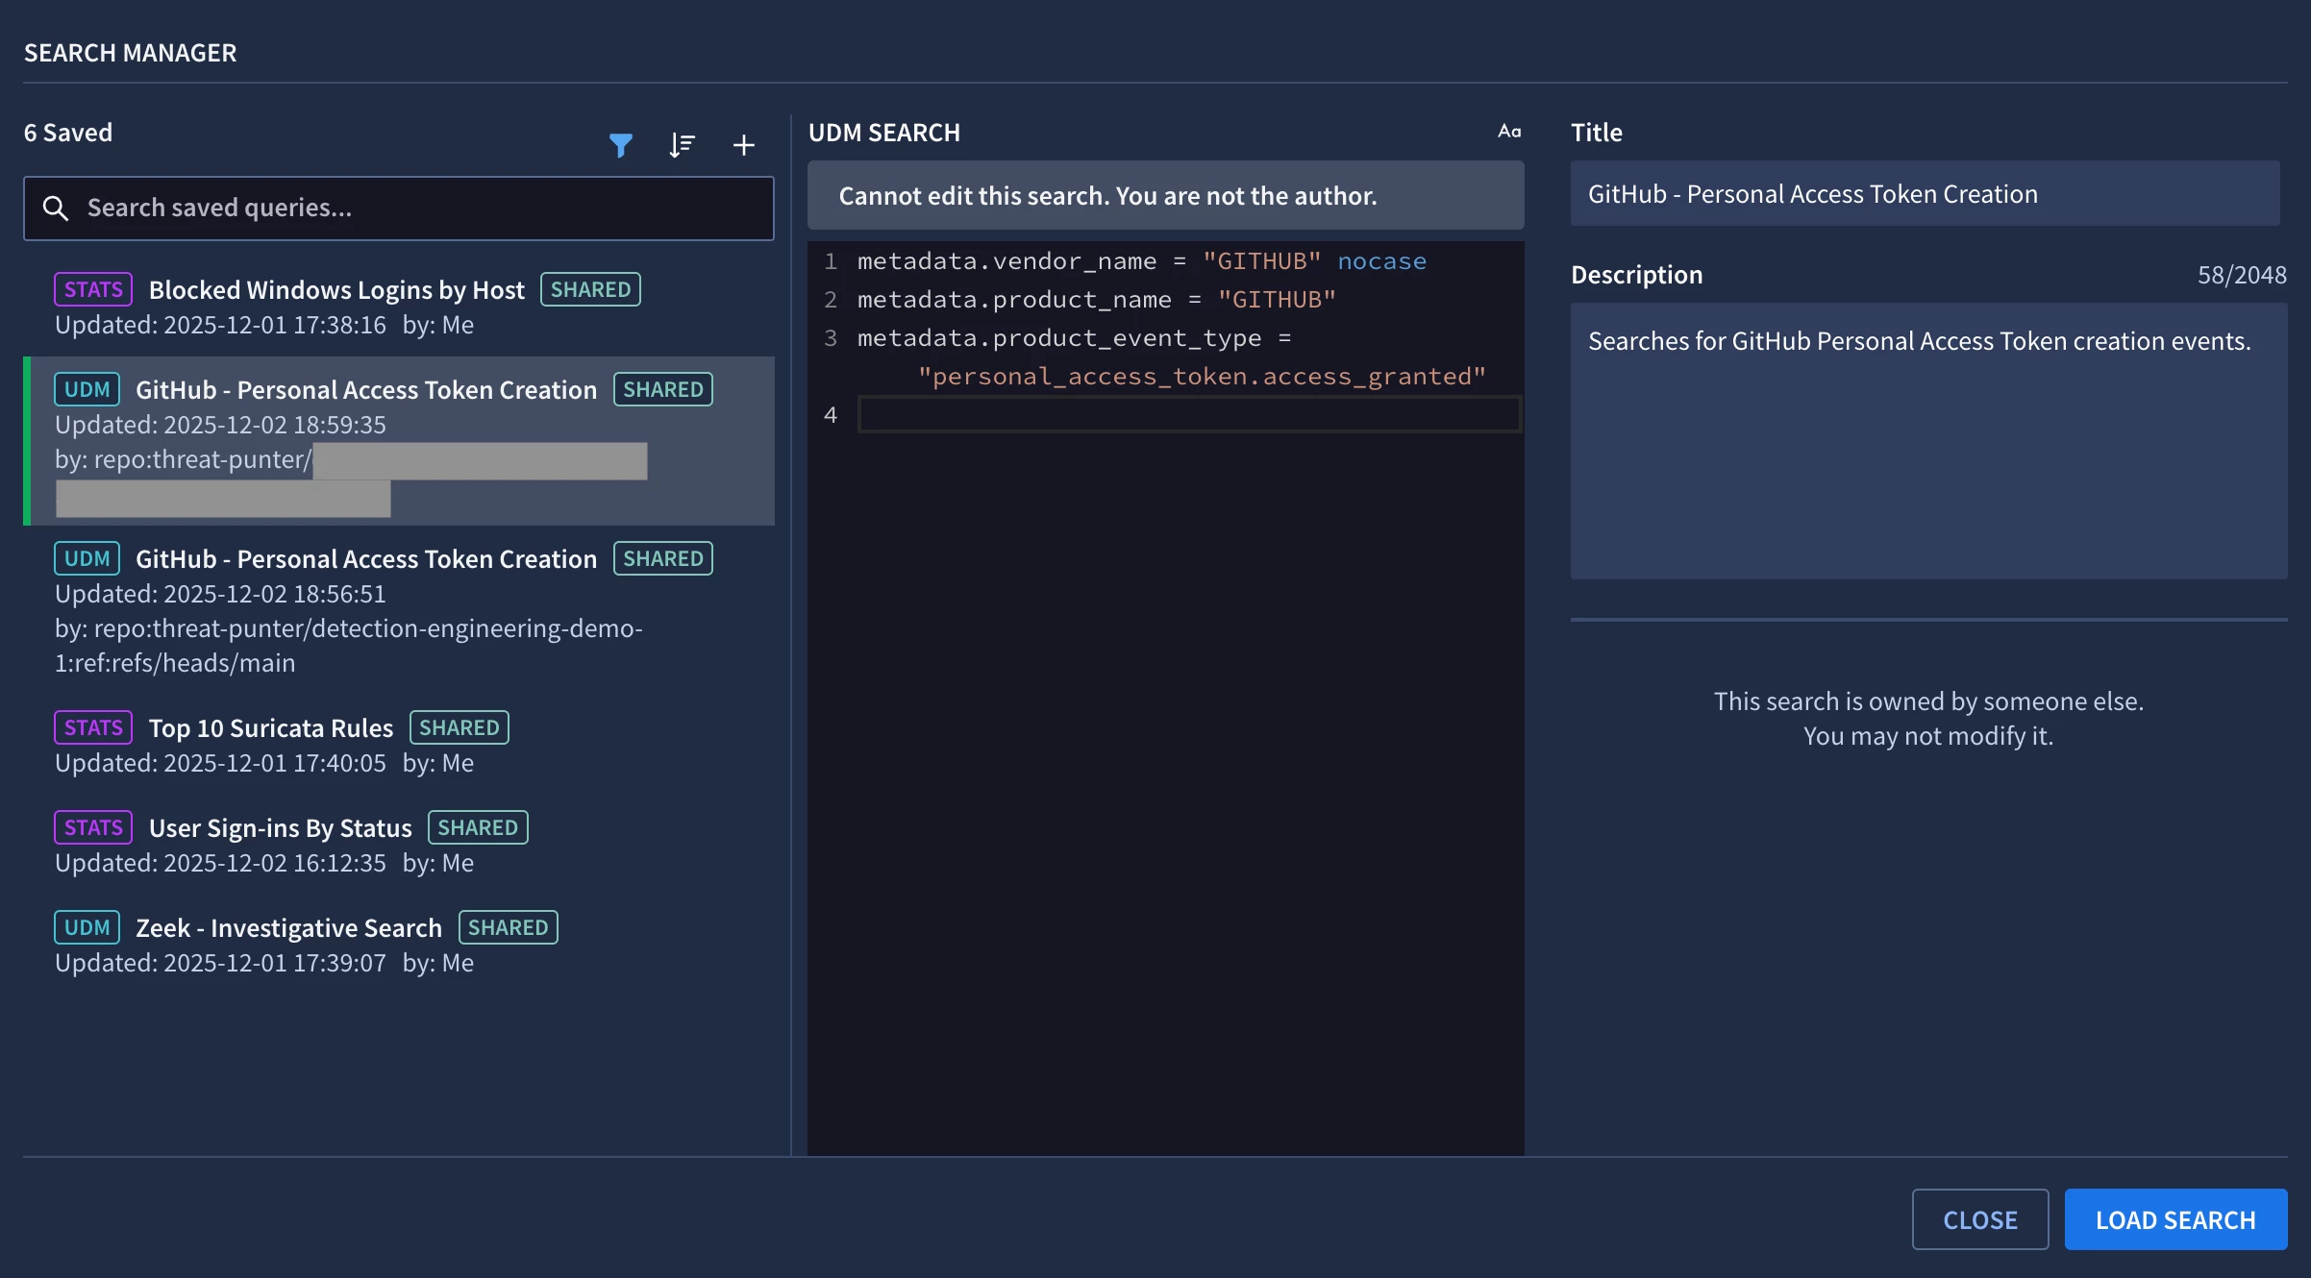Click SHARED badge on Blocked Windows Logins

pyautogui.click(x=590, y=290)
